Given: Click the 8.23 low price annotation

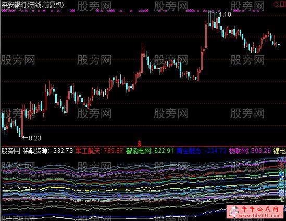Looking at the screenshot, I should [x=35, y=138].
